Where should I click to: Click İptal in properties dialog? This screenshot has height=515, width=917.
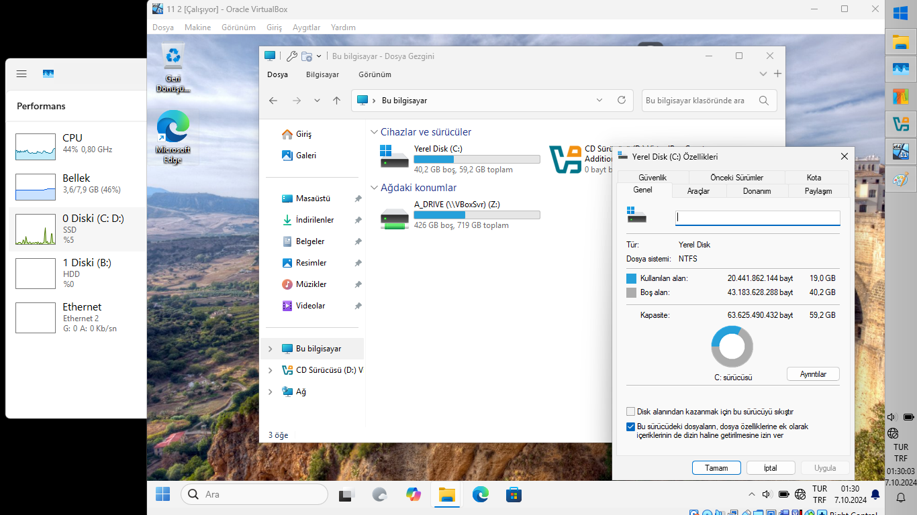point(771,468)
